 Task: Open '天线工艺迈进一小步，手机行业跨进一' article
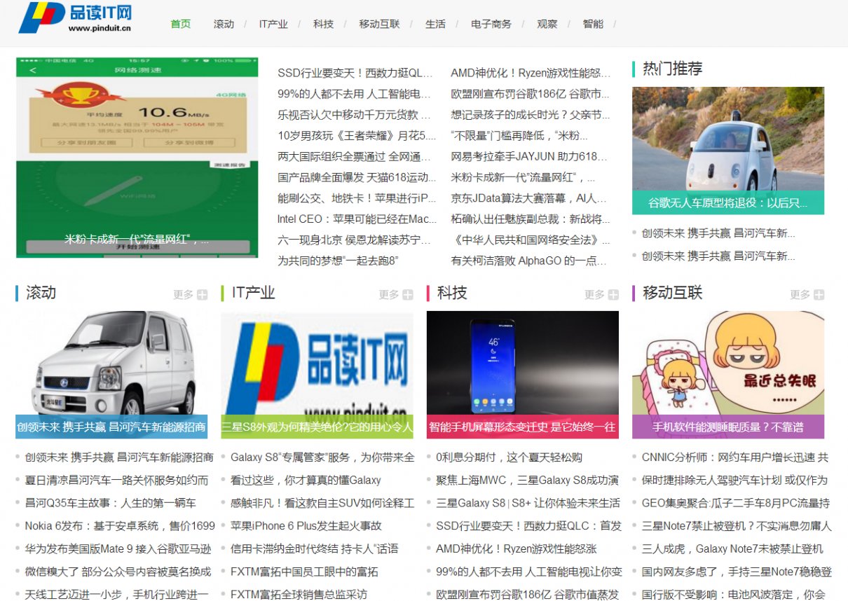tap(117, 595)
